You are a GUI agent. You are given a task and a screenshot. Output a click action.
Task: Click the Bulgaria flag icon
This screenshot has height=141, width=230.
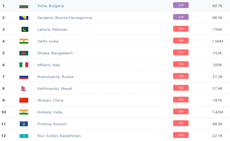(x=24, y=6)
